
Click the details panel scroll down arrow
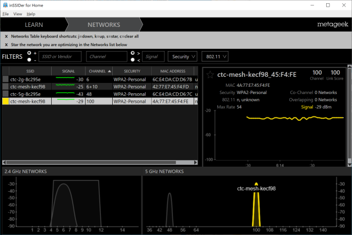coord(350,165)
